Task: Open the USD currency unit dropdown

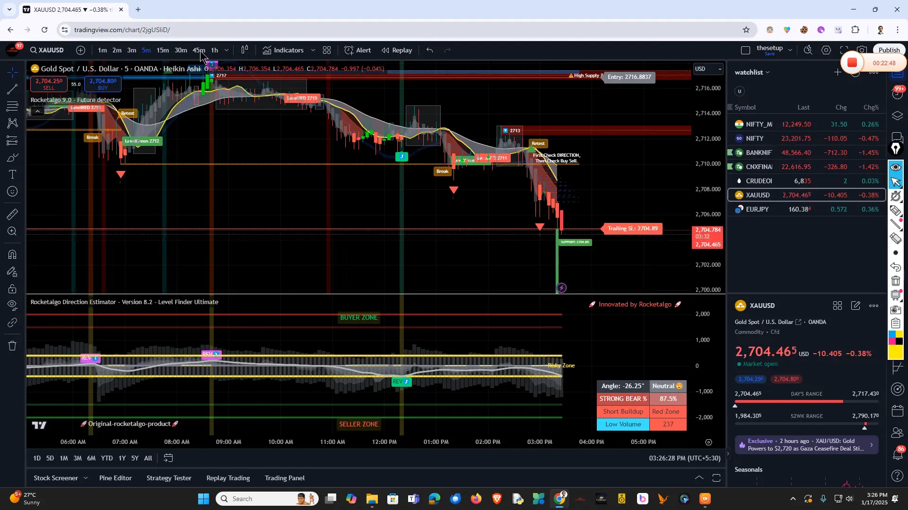Action: click(708, 68)
